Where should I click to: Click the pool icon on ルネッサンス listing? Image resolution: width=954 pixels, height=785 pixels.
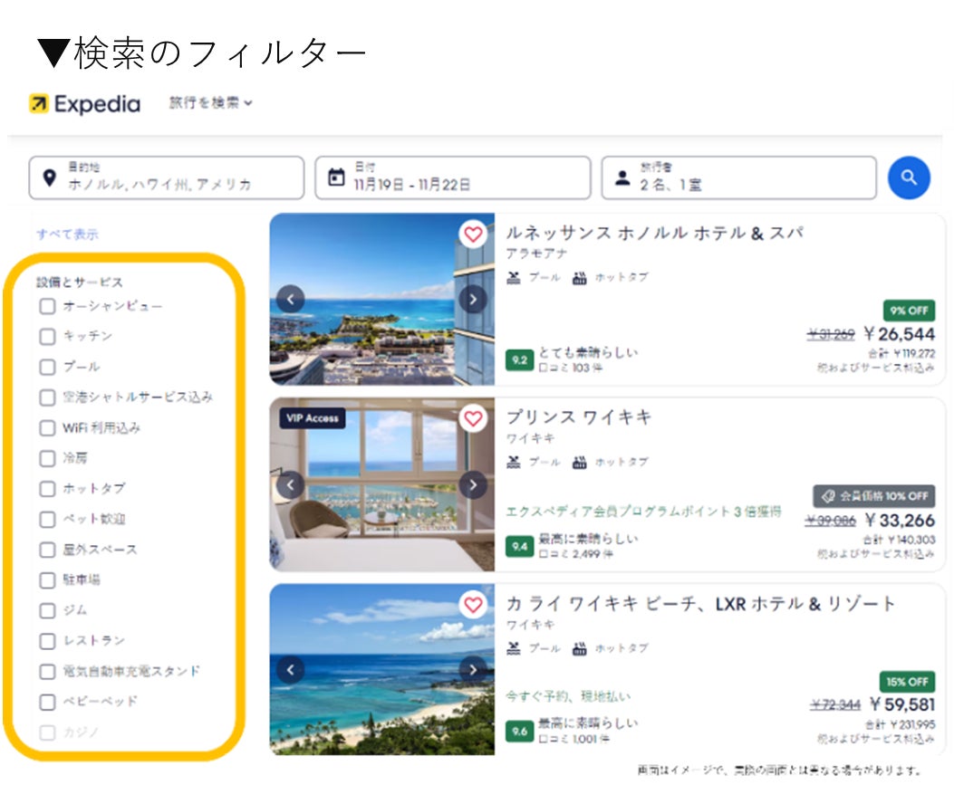click(x=514, y=278)
